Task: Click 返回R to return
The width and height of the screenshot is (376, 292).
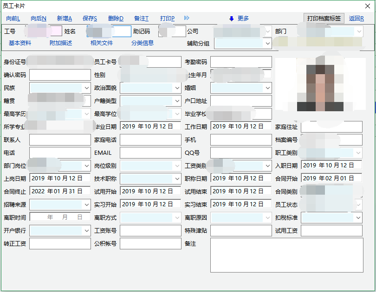Action: [357, 19]
